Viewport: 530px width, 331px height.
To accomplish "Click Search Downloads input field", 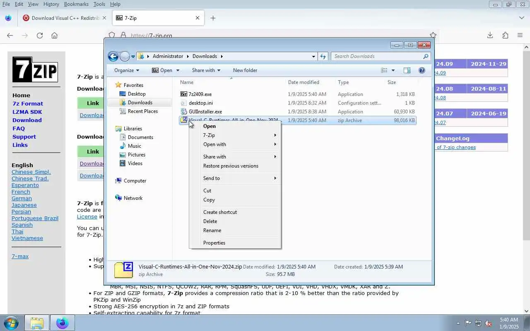I will pos(376,56).
